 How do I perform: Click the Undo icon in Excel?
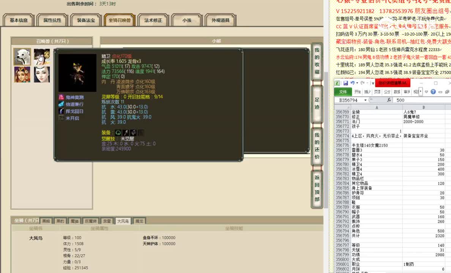click(x=352, y=82)
